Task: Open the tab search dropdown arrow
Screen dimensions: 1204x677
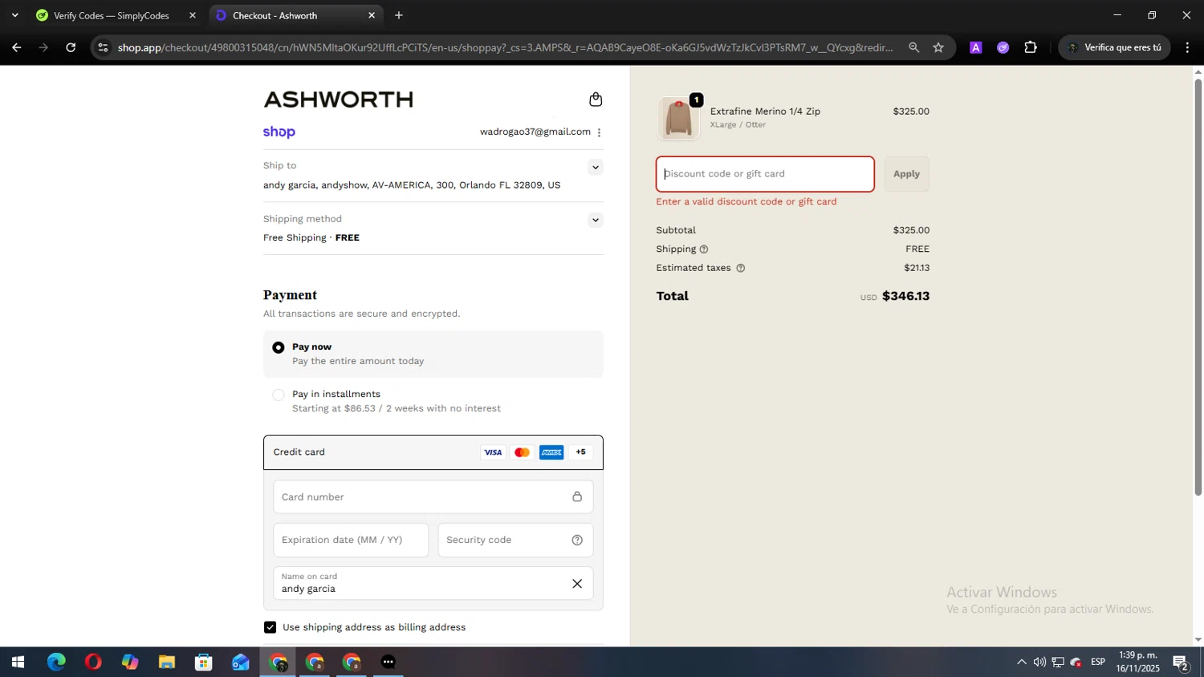Action: pos(14,15)
